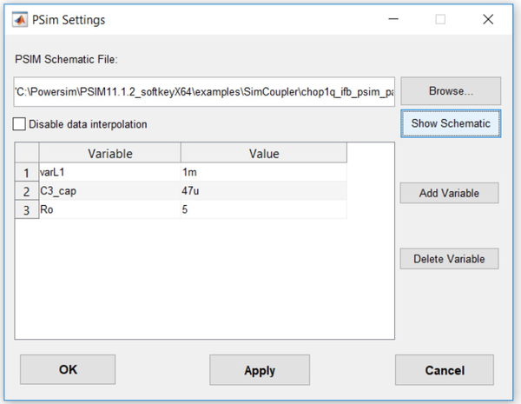Select the C3_cap variable cell
This screenshot has width=521, height=404.
[109, 191]
